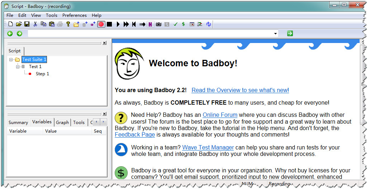
Task: Open the Feedback Page link
Action: click(x=135, y=135)
